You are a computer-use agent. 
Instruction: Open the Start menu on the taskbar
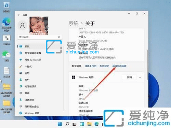tap(60, 124)
